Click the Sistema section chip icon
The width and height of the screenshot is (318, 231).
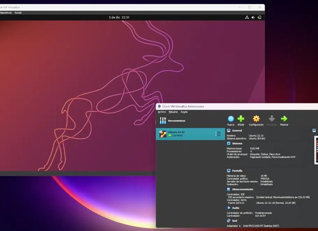pyautogui.click(x=229, y=143)
